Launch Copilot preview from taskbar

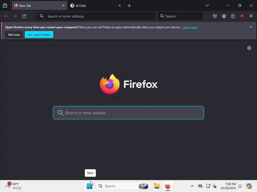point(249,186)
